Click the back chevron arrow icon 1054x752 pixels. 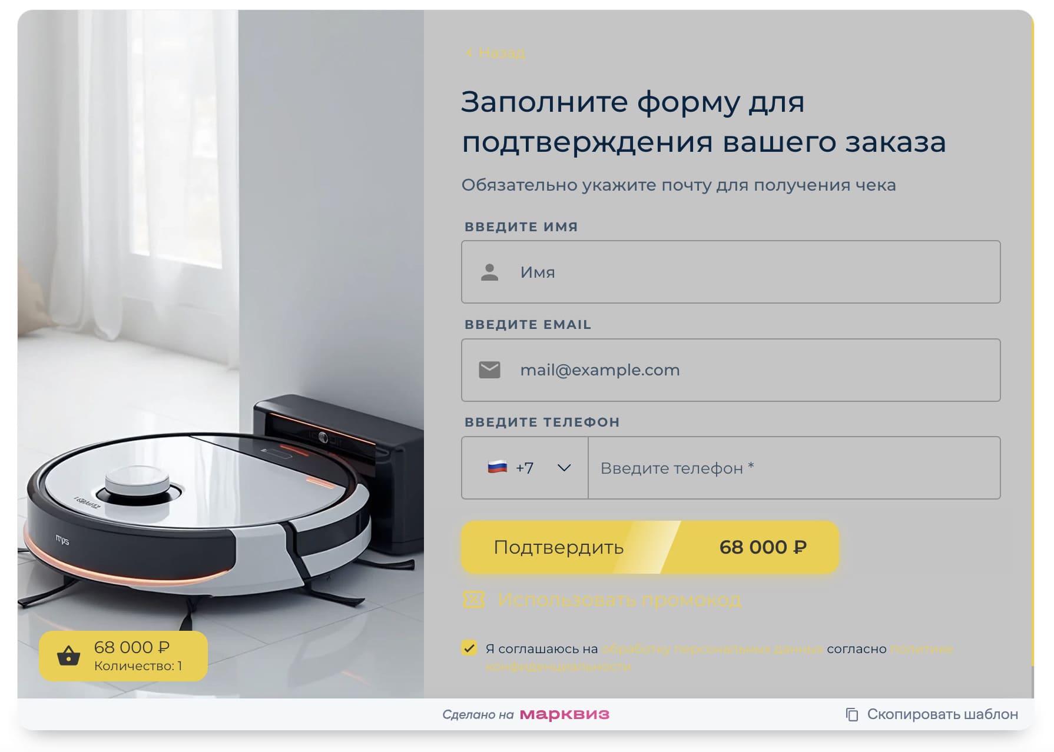(469, 53)
